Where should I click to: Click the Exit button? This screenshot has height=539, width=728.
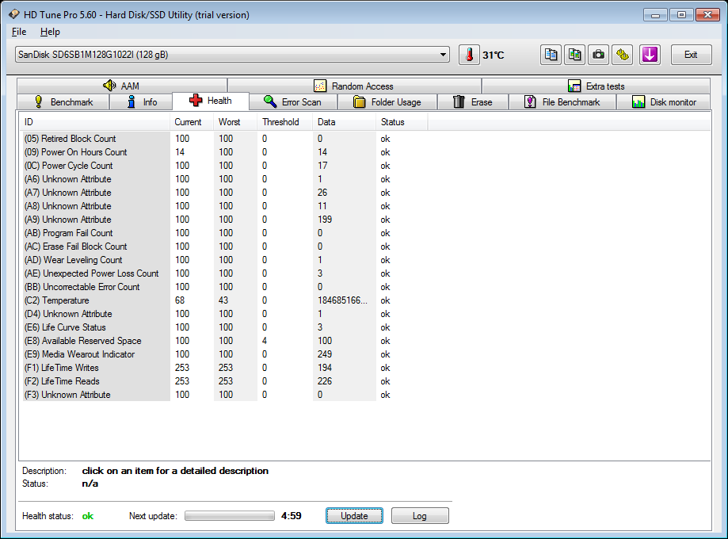pos(691,55)
